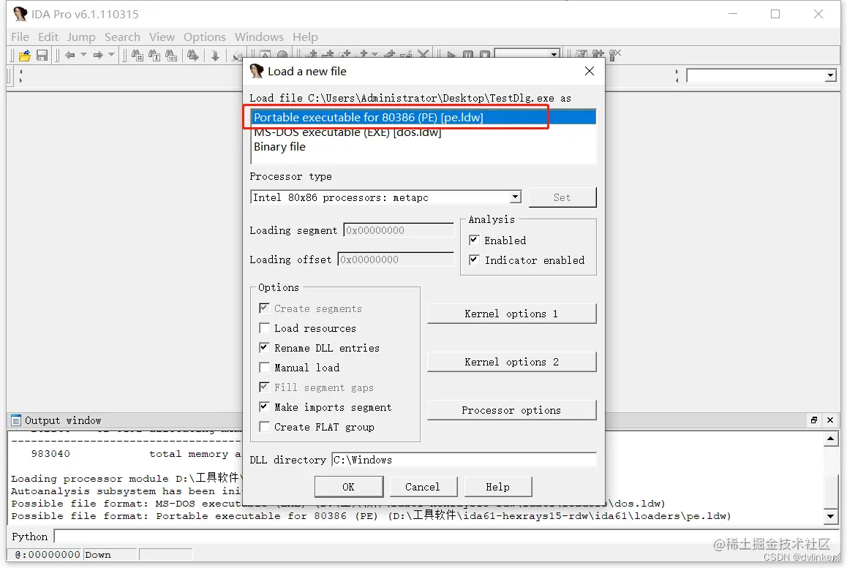Click the breakpoint list toolbar icon
The height and width of the screenshot is (568, 847).
click(x=581, y=55)
